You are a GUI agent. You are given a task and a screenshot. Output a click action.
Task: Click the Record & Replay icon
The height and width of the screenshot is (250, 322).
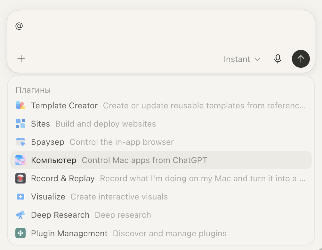click(20, 178)
